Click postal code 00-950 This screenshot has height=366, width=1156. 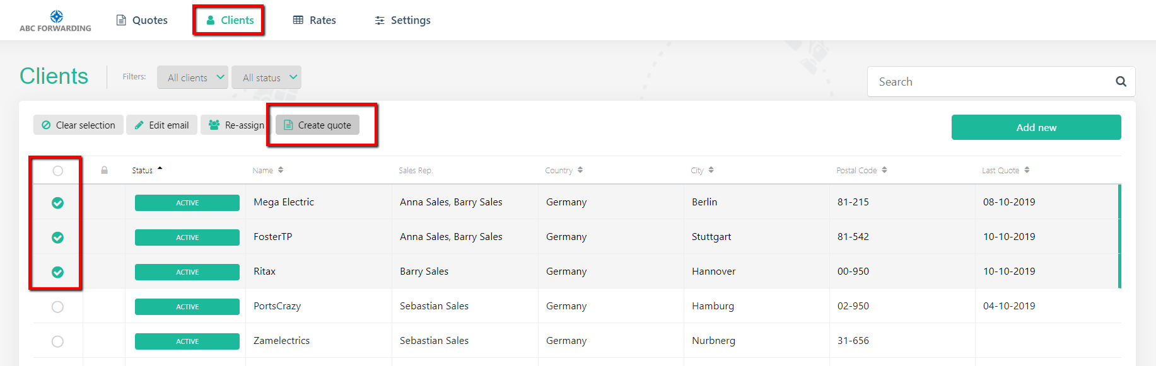point(853,272)
